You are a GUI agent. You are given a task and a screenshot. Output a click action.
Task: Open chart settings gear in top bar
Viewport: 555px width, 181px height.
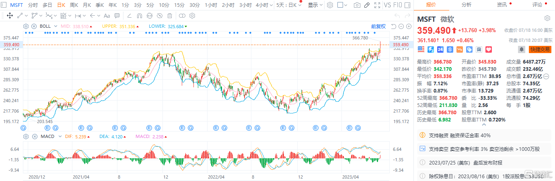click(330, 5)
